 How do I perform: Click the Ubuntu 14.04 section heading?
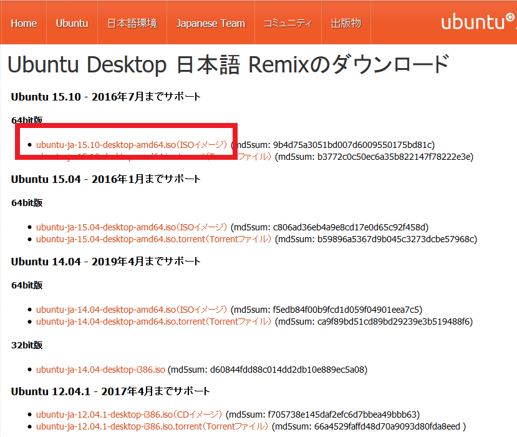pyautogui.click(x=105, y=262)
